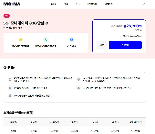Click the 44.00원 LMS rate cell
The image size is (155, 134).
(x=95, y=131)
